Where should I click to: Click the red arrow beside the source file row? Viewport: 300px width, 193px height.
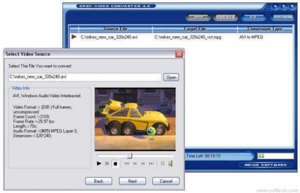74,37
